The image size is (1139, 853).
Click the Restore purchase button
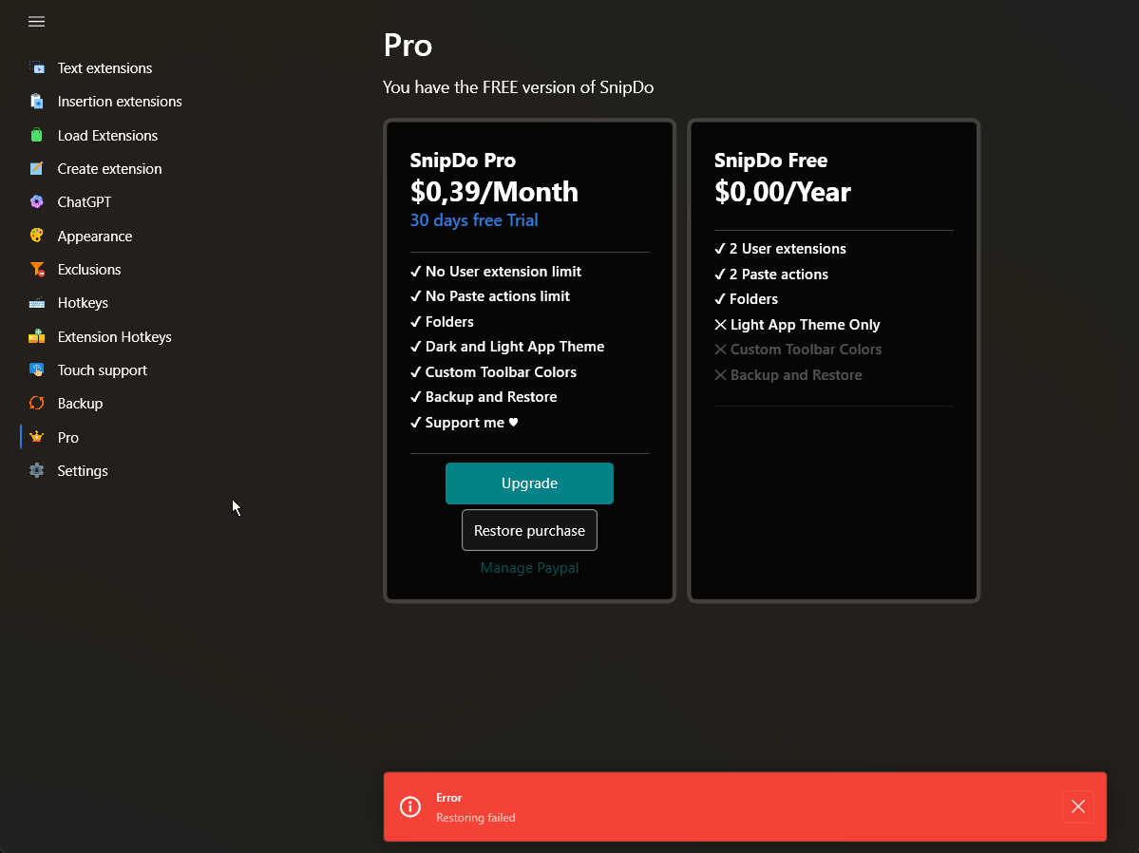point(529,530)
